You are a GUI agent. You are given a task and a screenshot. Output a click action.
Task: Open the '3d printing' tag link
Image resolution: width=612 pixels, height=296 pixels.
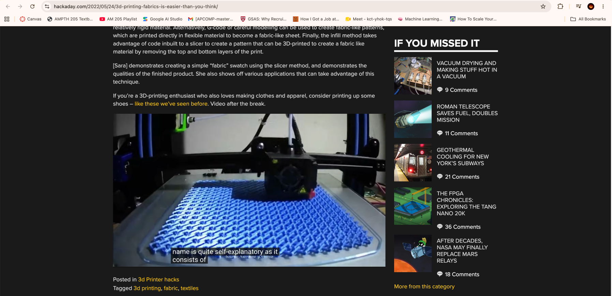coord(147,288)
